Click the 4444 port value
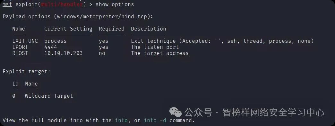This screenshot has width=335, height=126. point(51,47)
